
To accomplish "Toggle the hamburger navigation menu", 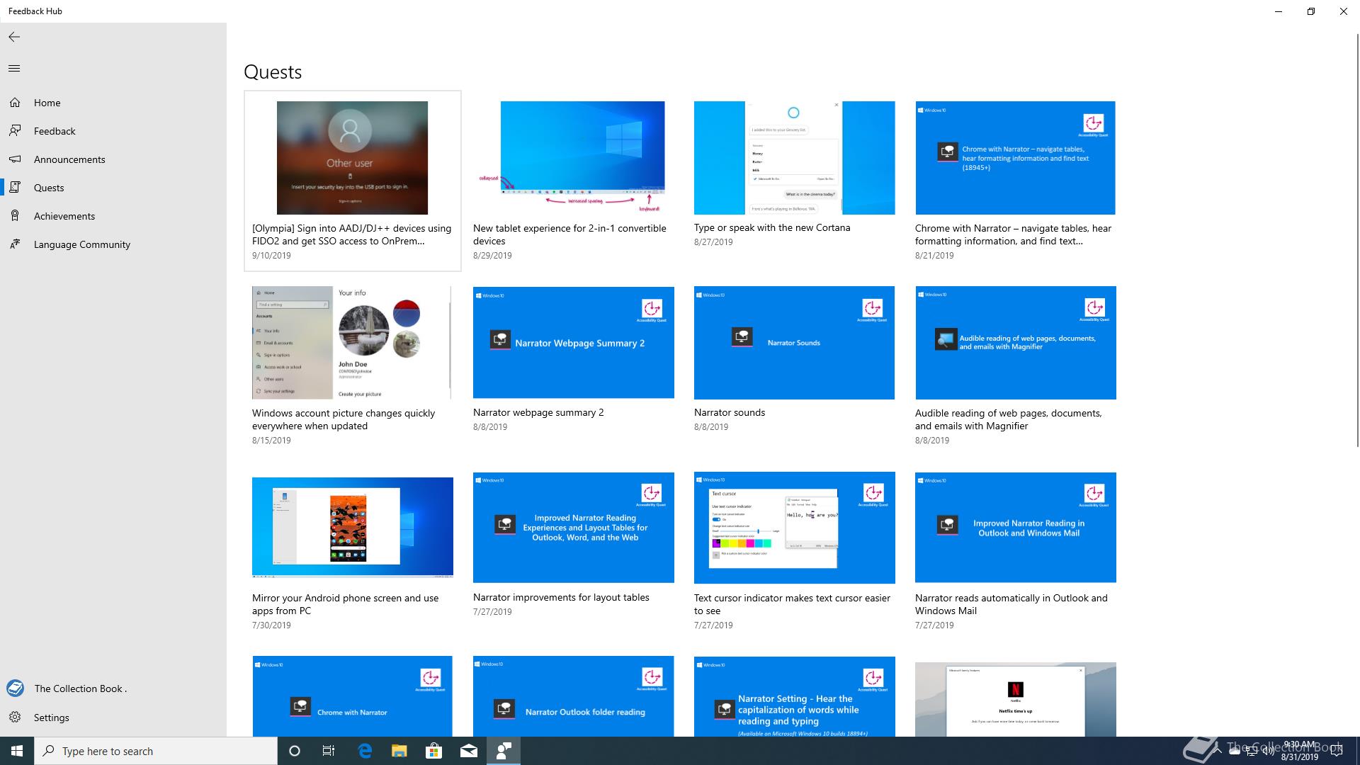I will (x=14, y=69).
